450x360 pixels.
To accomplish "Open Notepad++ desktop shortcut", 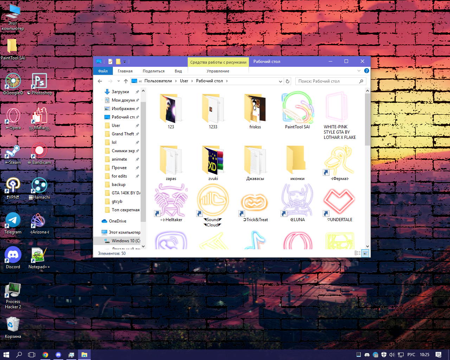I will point(39,258).
